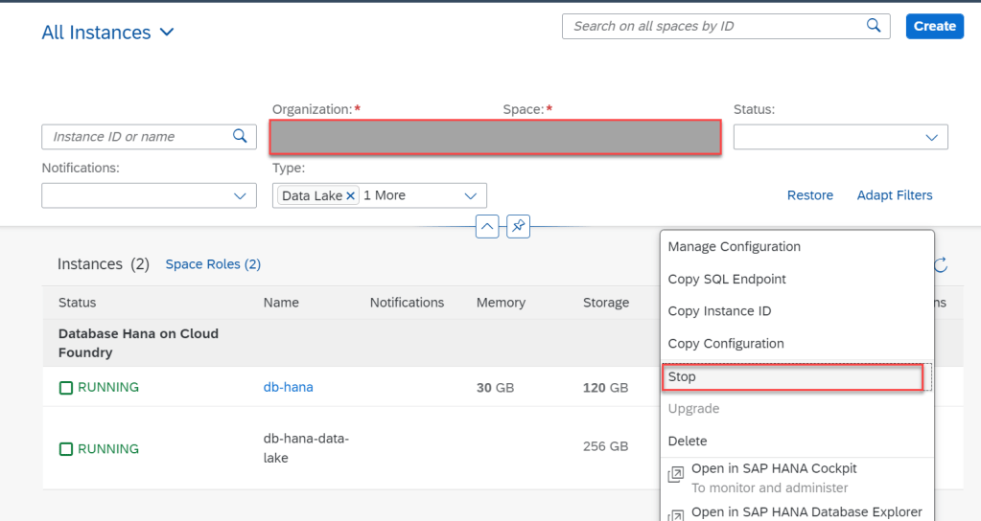Select Manage Configuration in context menu
The image size is (981, 521).
coord(734,247)
